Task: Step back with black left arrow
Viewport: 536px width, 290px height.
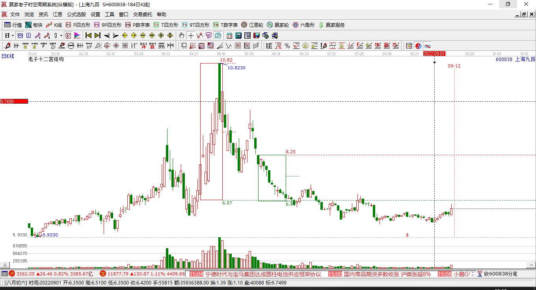Action: click(107, 35)
